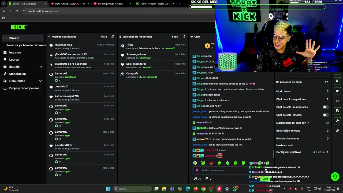This screenshot has height=193, width=343.
Task: Mute the YouTube tab audio icon
Action: click(x=84, y=4)
